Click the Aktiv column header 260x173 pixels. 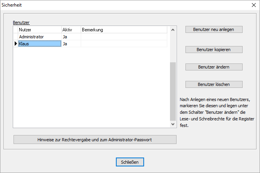[71, 30]
